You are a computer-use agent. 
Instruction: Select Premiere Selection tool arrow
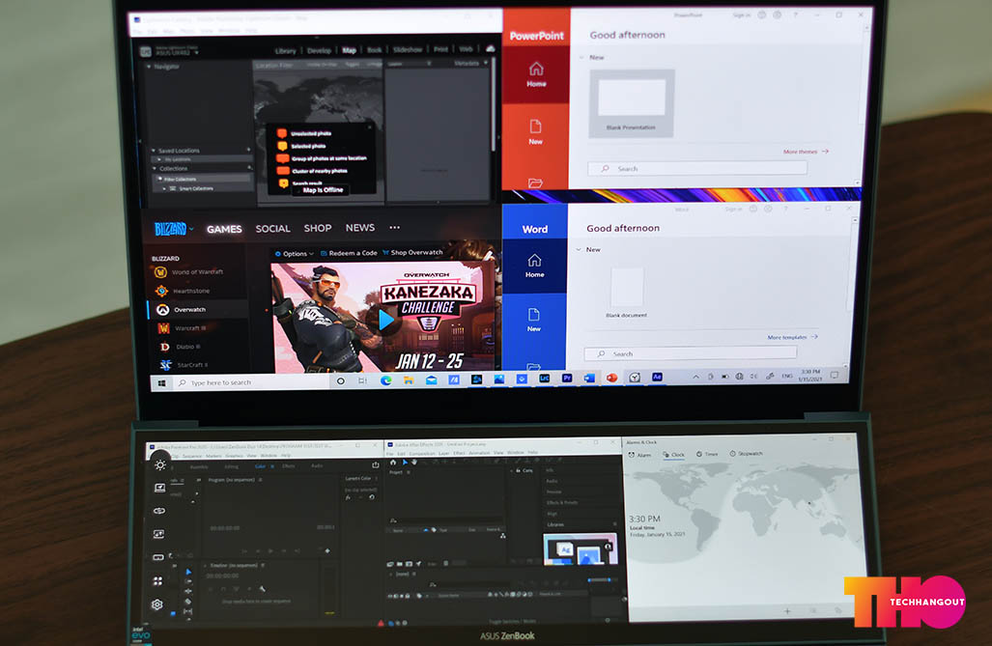point(188,572)
